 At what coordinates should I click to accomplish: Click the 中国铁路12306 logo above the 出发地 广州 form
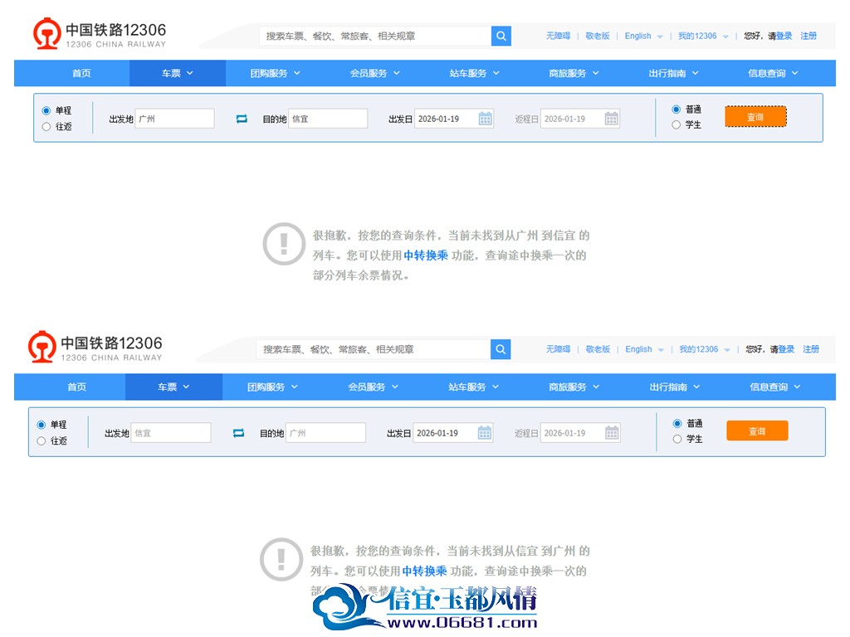(x=100, y=34)
